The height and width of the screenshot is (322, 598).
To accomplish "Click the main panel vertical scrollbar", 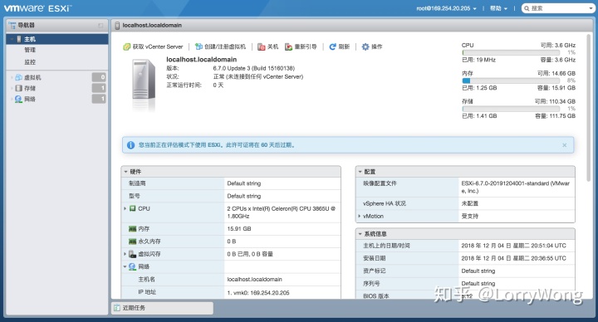I will tap(589, 107).
